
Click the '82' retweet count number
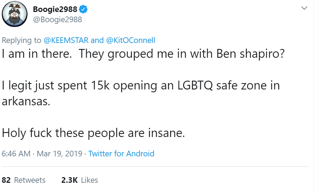click(x=6, y=180)
